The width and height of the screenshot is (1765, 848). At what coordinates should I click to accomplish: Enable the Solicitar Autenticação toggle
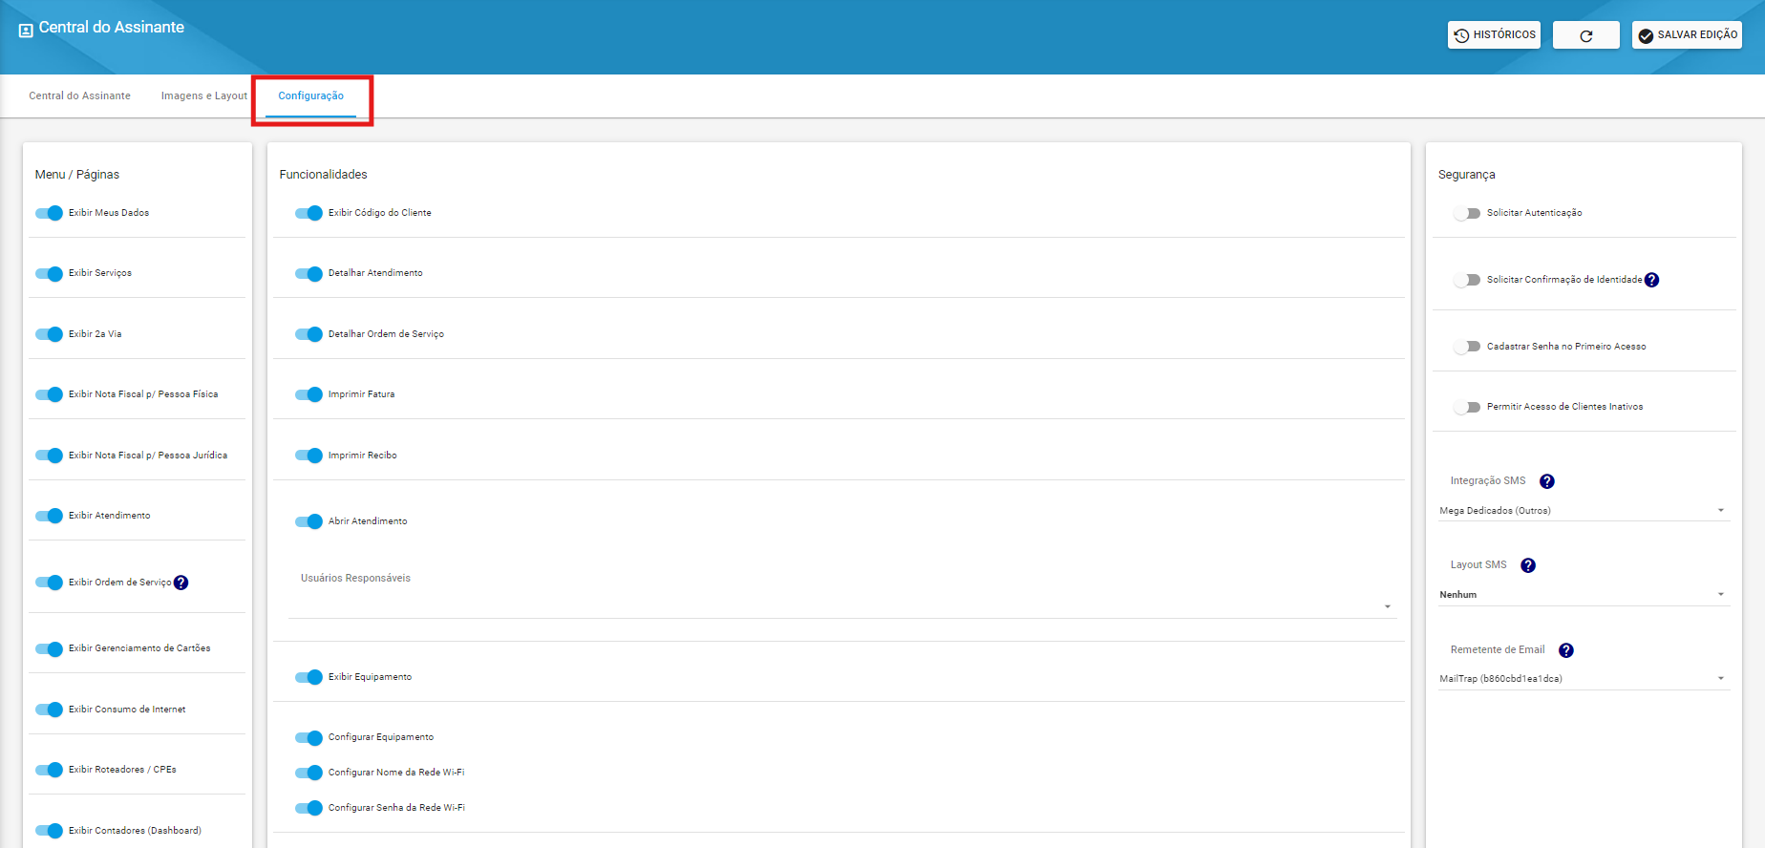[1466, 213]
